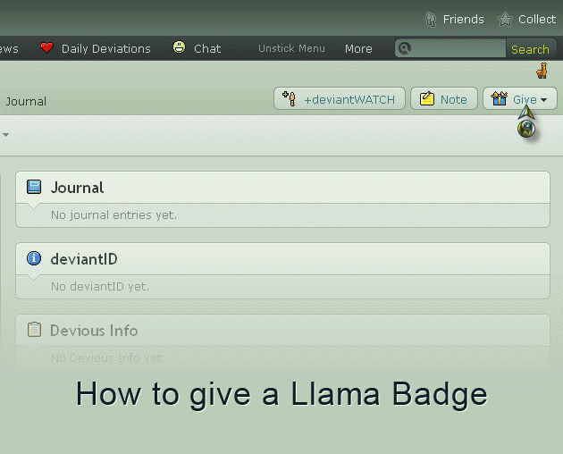Click the small arrow below the Journal tab

[5, 135]
